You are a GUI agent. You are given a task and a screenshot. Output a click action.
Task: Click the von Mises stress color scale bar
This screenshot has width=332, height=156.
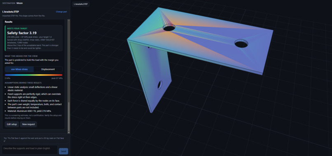point(34,75)
